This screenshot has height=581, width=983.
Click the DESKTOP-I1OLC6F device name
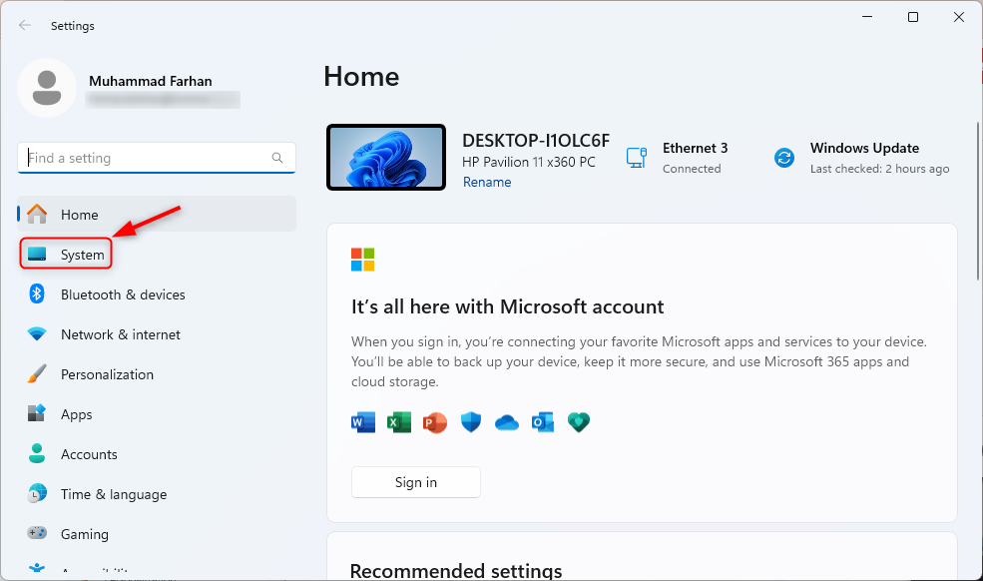536,140
